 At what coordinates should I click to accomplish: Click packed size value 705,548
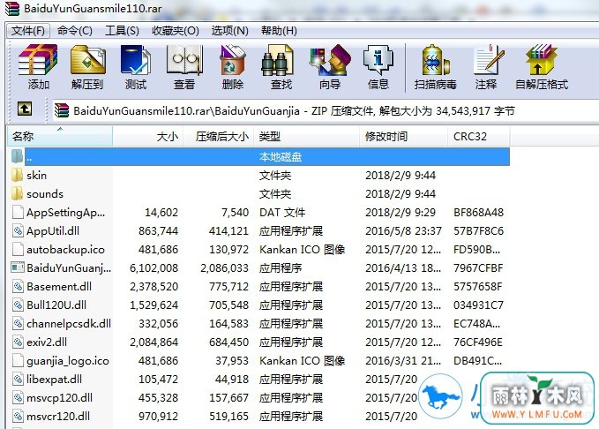[228, 305]
